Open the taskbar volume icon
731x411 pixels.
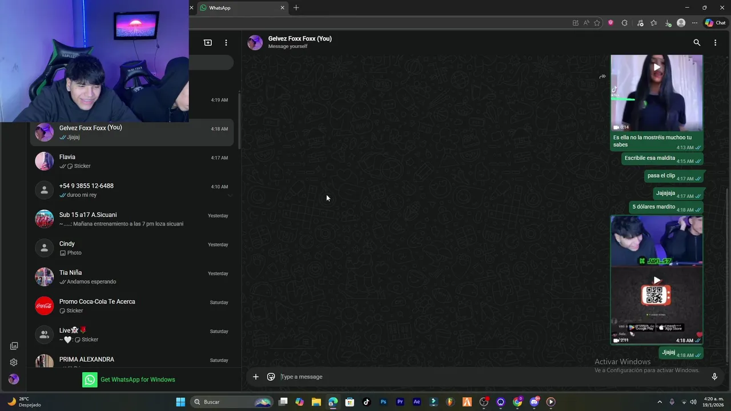coord(693,402)
